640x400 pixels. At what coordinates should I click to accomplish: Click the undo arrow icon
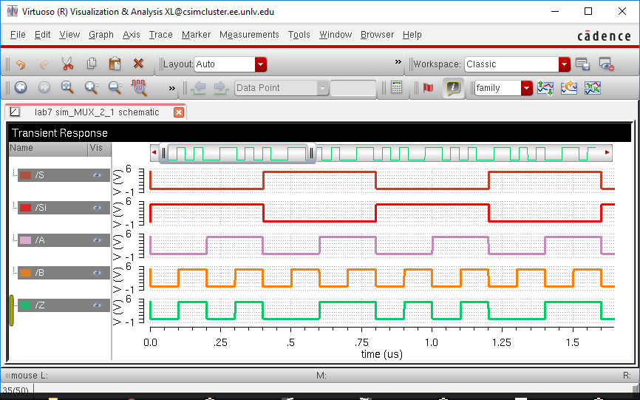coord(21,64)
